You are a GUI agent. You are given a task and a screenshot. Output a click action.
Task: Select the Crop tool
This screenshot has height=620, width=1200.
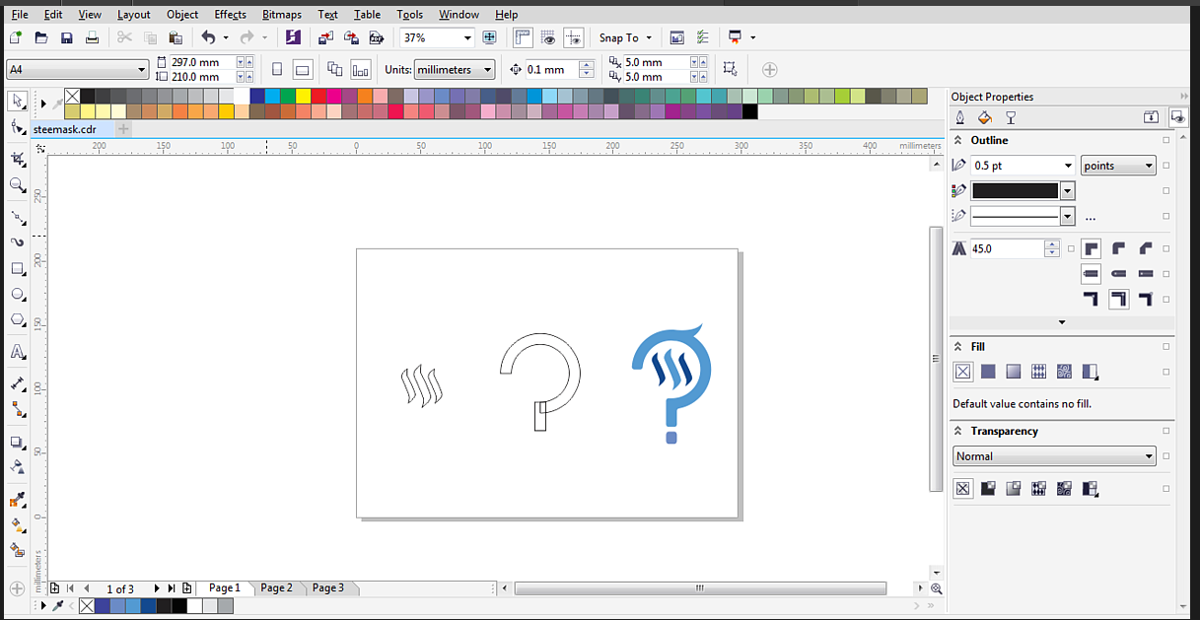pyautogui.click(x=17, y=159)
